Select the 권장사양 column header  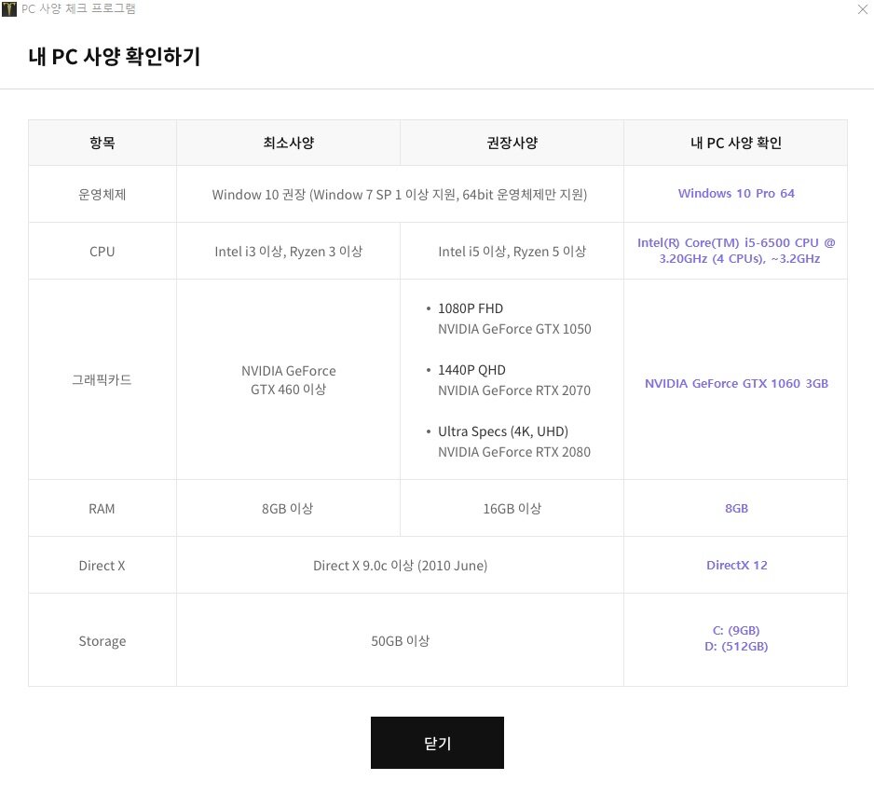pyautogui.click(x=512, y=143)
